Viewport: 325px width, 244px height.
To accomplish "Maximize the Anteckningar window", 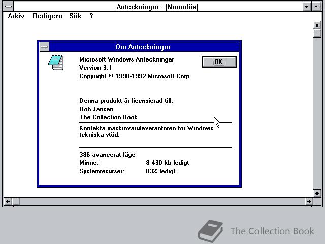I will pos(316,7).
